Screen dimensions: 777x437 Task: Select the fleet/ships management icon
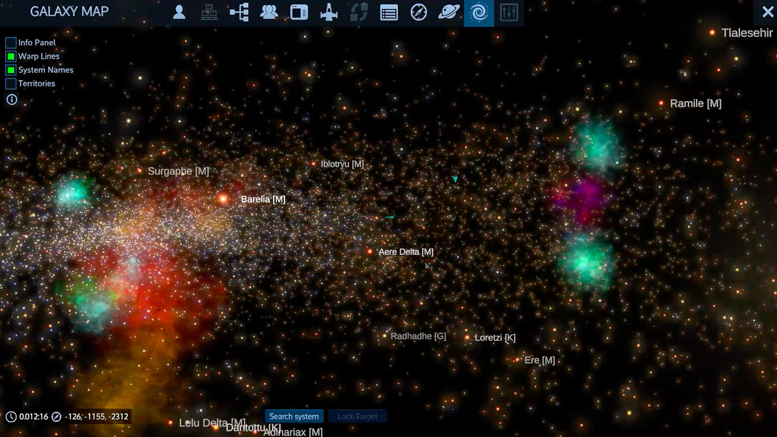coord(329,12)
